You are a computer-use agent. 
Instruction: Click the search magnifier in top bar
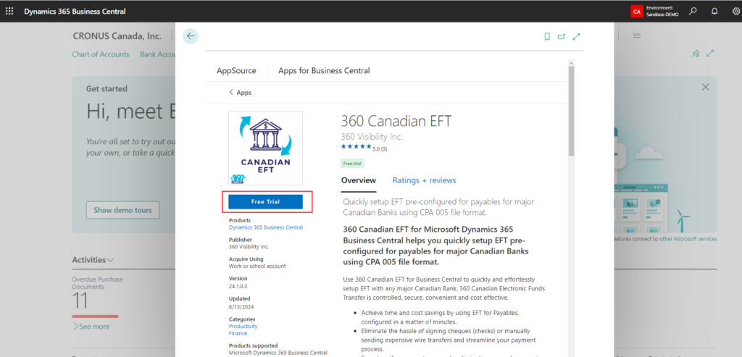(693, 11)
